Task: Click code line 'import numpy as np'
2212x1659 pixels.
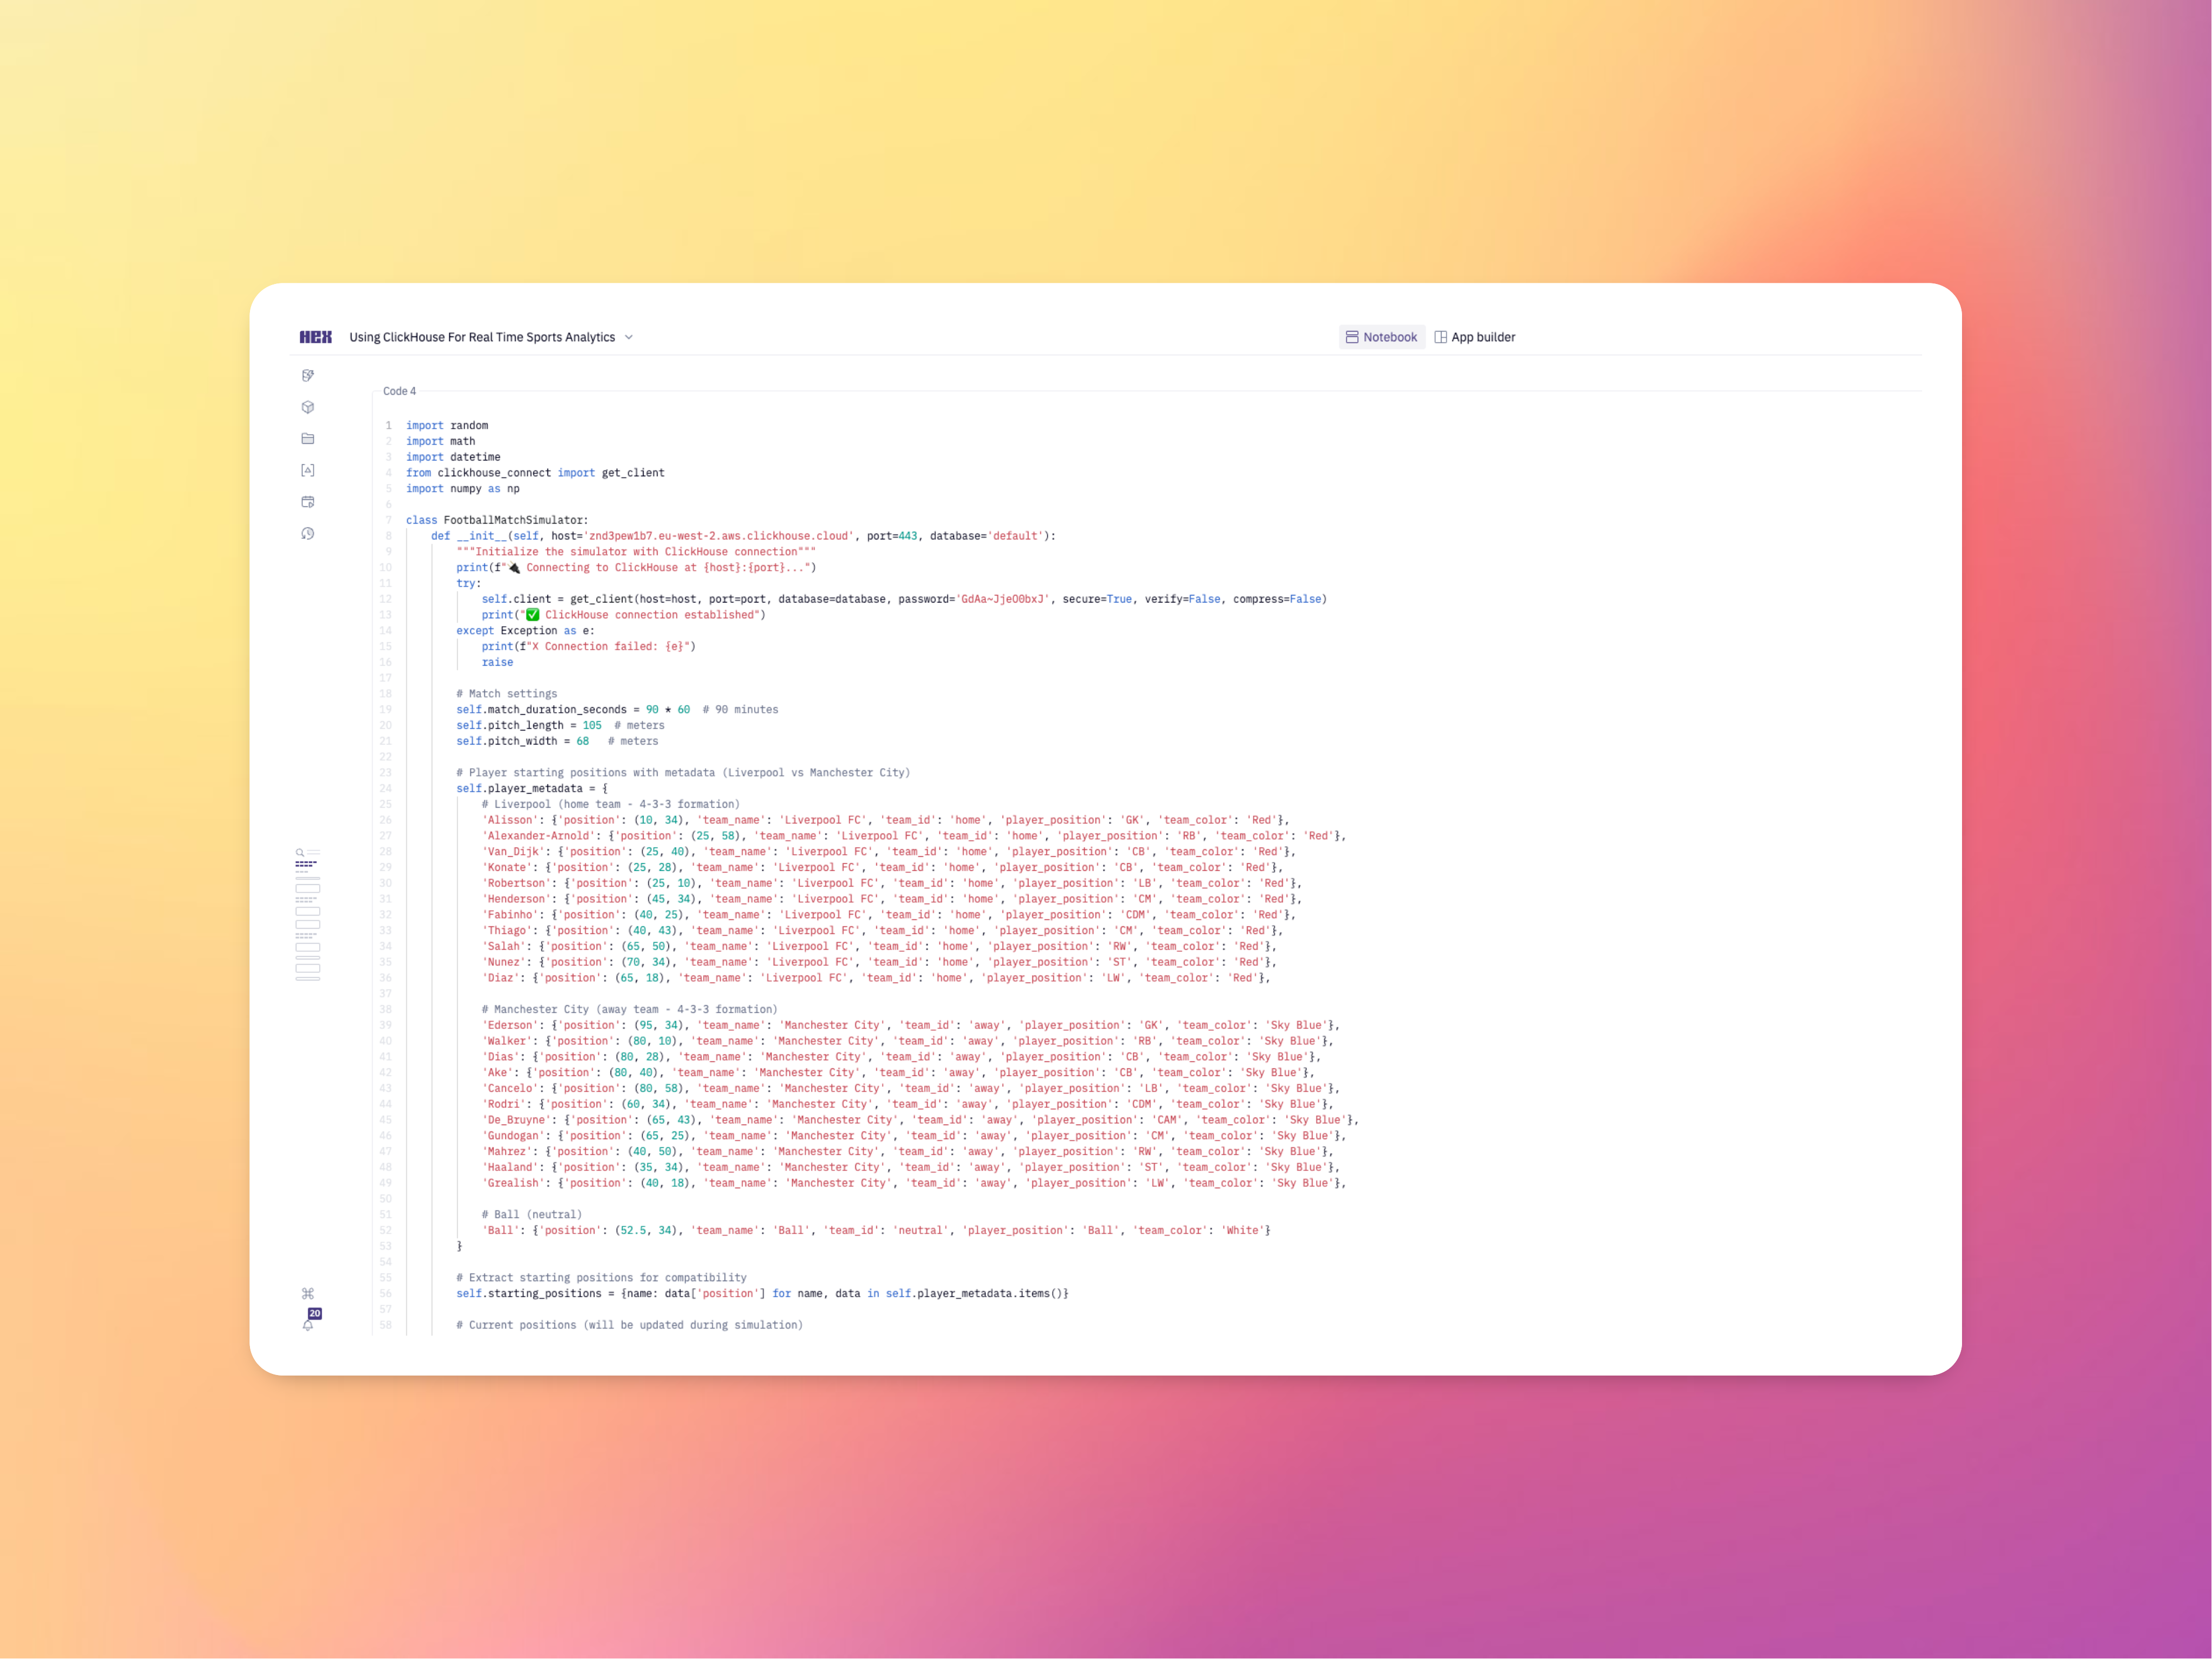Action: click(463, 489)
